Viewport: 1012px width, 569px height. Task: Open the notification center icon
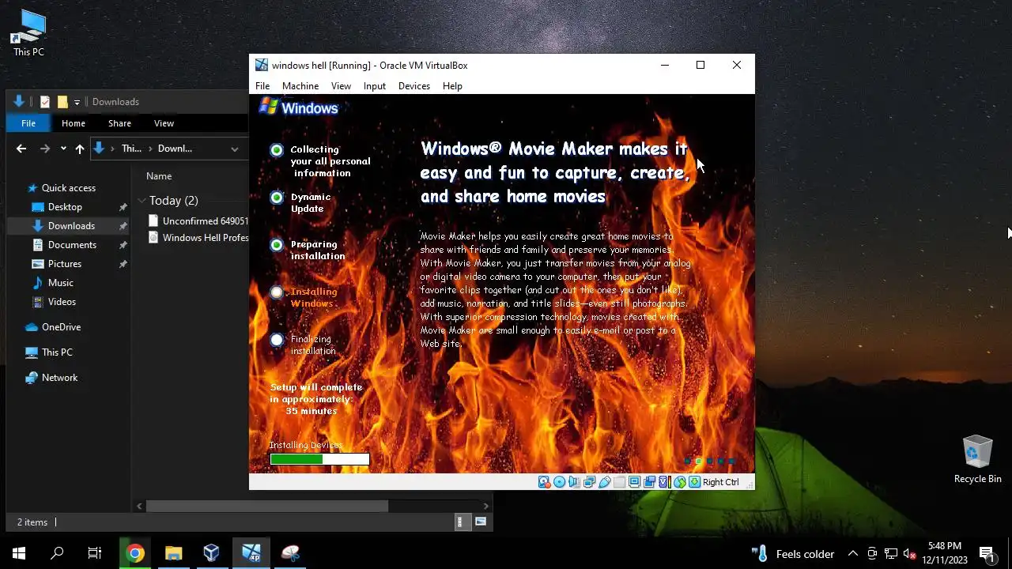tap(987, 554)
